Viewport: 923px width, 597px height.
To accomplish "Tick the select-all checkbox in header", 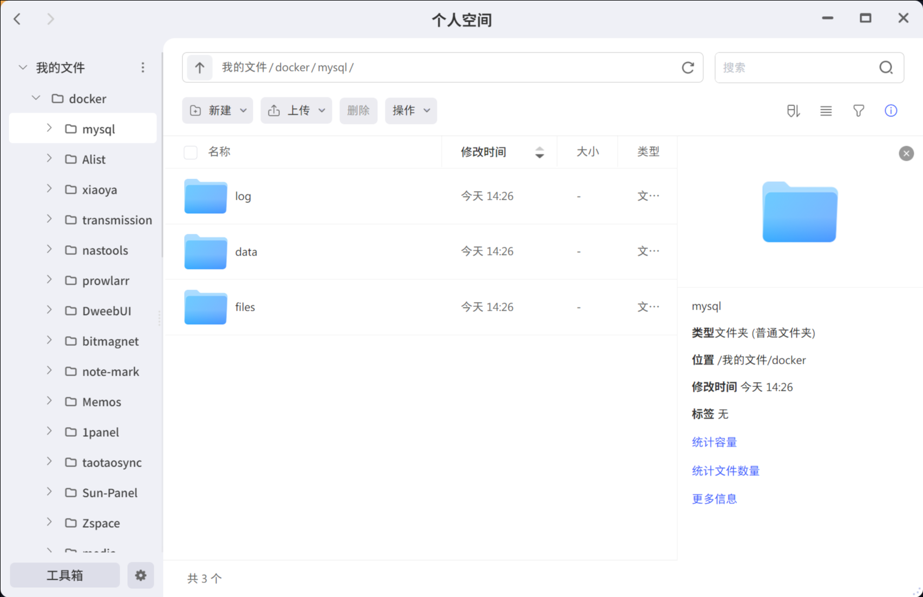I will pyautogui.click(x=191, y=152).
